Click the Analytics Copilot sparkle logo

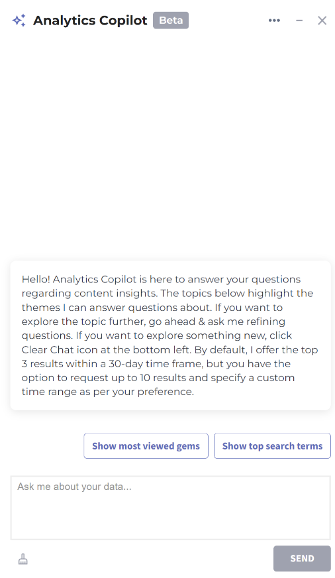19,21
